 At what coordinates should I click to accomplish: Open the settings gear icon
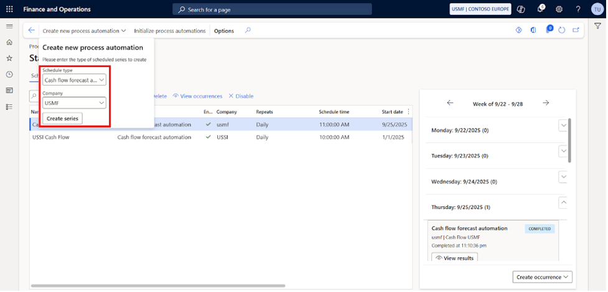(x=559, y=9)
